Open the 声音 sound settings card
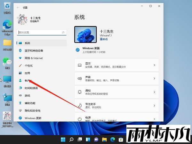Viewport: 192px width, 144px height. 116,78
